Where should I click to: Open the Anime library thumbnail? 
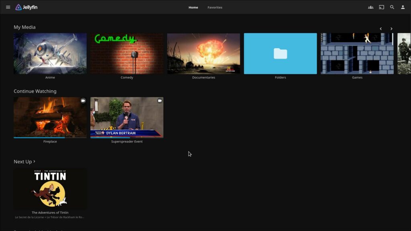point(50,53)
